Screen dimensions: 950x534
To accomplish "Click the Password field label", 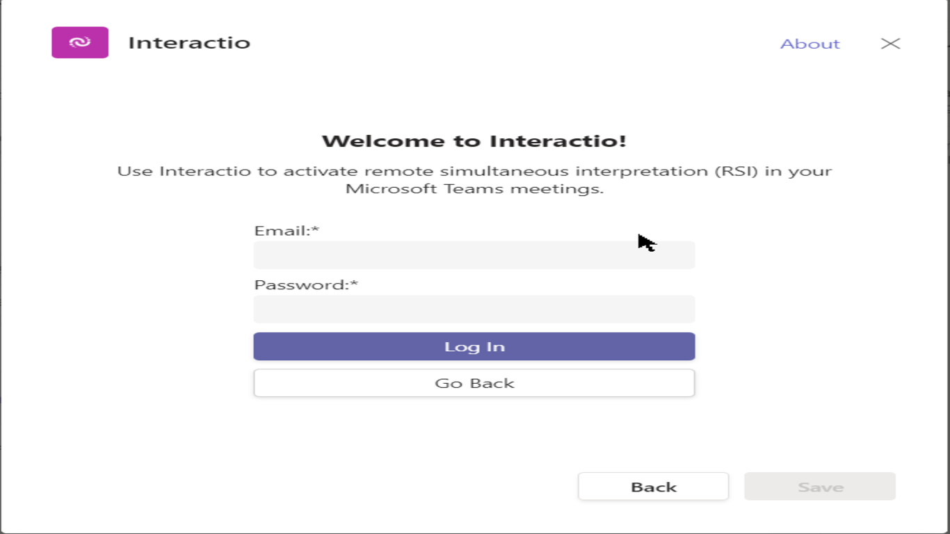I will coord(301,285).
